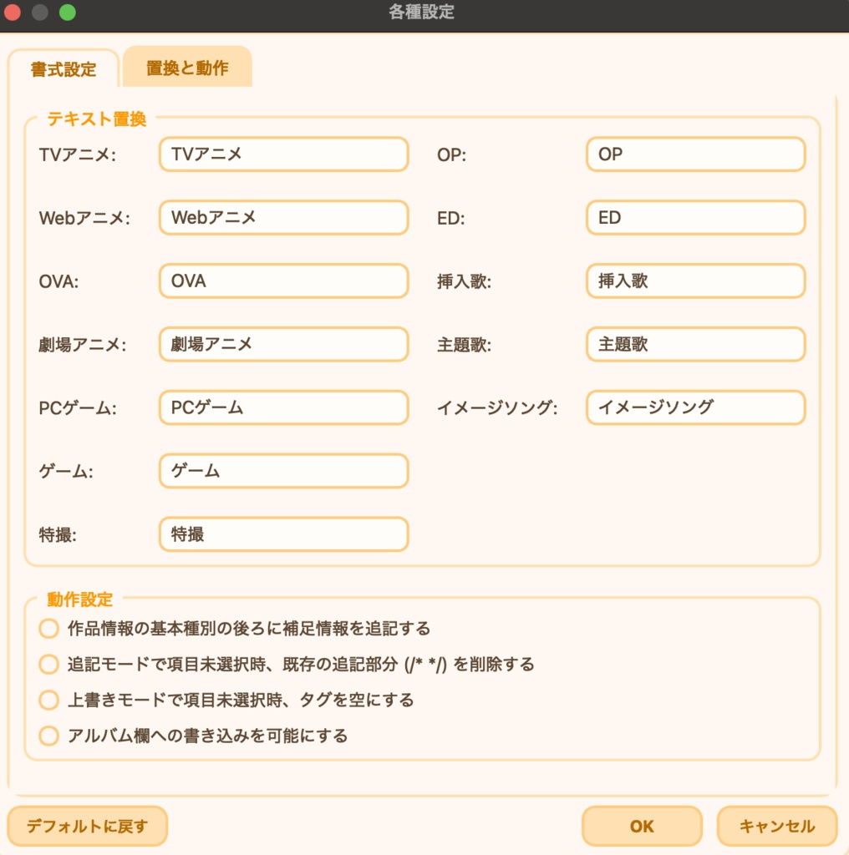
Task: Select the 挿入歌 input field
Action: click(695, 281)
